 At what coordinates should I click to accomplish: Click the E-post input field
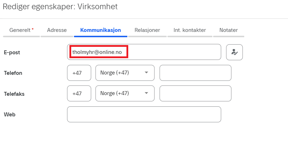(174, 52)
